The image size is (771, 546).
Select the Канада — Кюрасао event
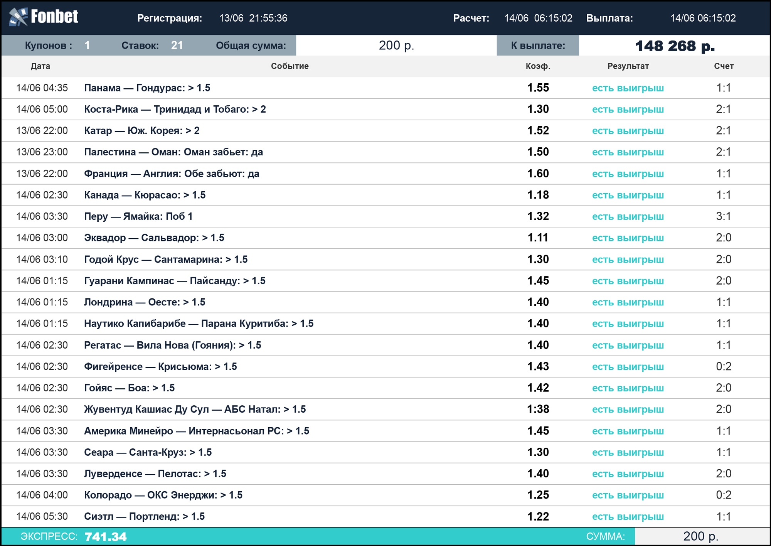click(x=145, y=195)
